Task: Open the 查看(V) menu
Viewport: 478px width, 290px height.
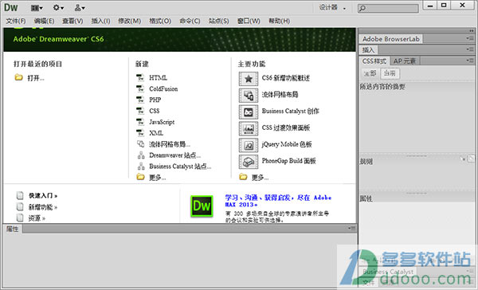Action: [72, 21]
